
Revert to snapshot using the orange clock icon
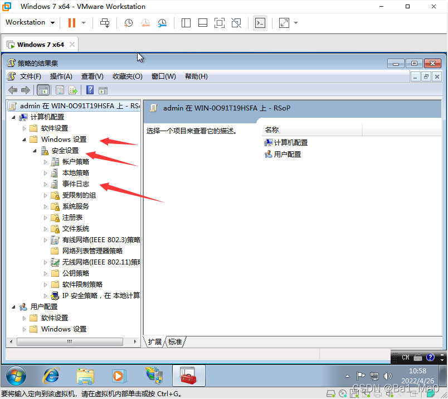click(145, 23)
